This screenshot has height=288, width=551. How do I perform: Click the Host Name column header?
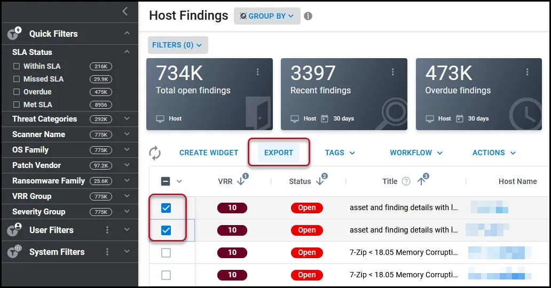click(x=517, y=181)
